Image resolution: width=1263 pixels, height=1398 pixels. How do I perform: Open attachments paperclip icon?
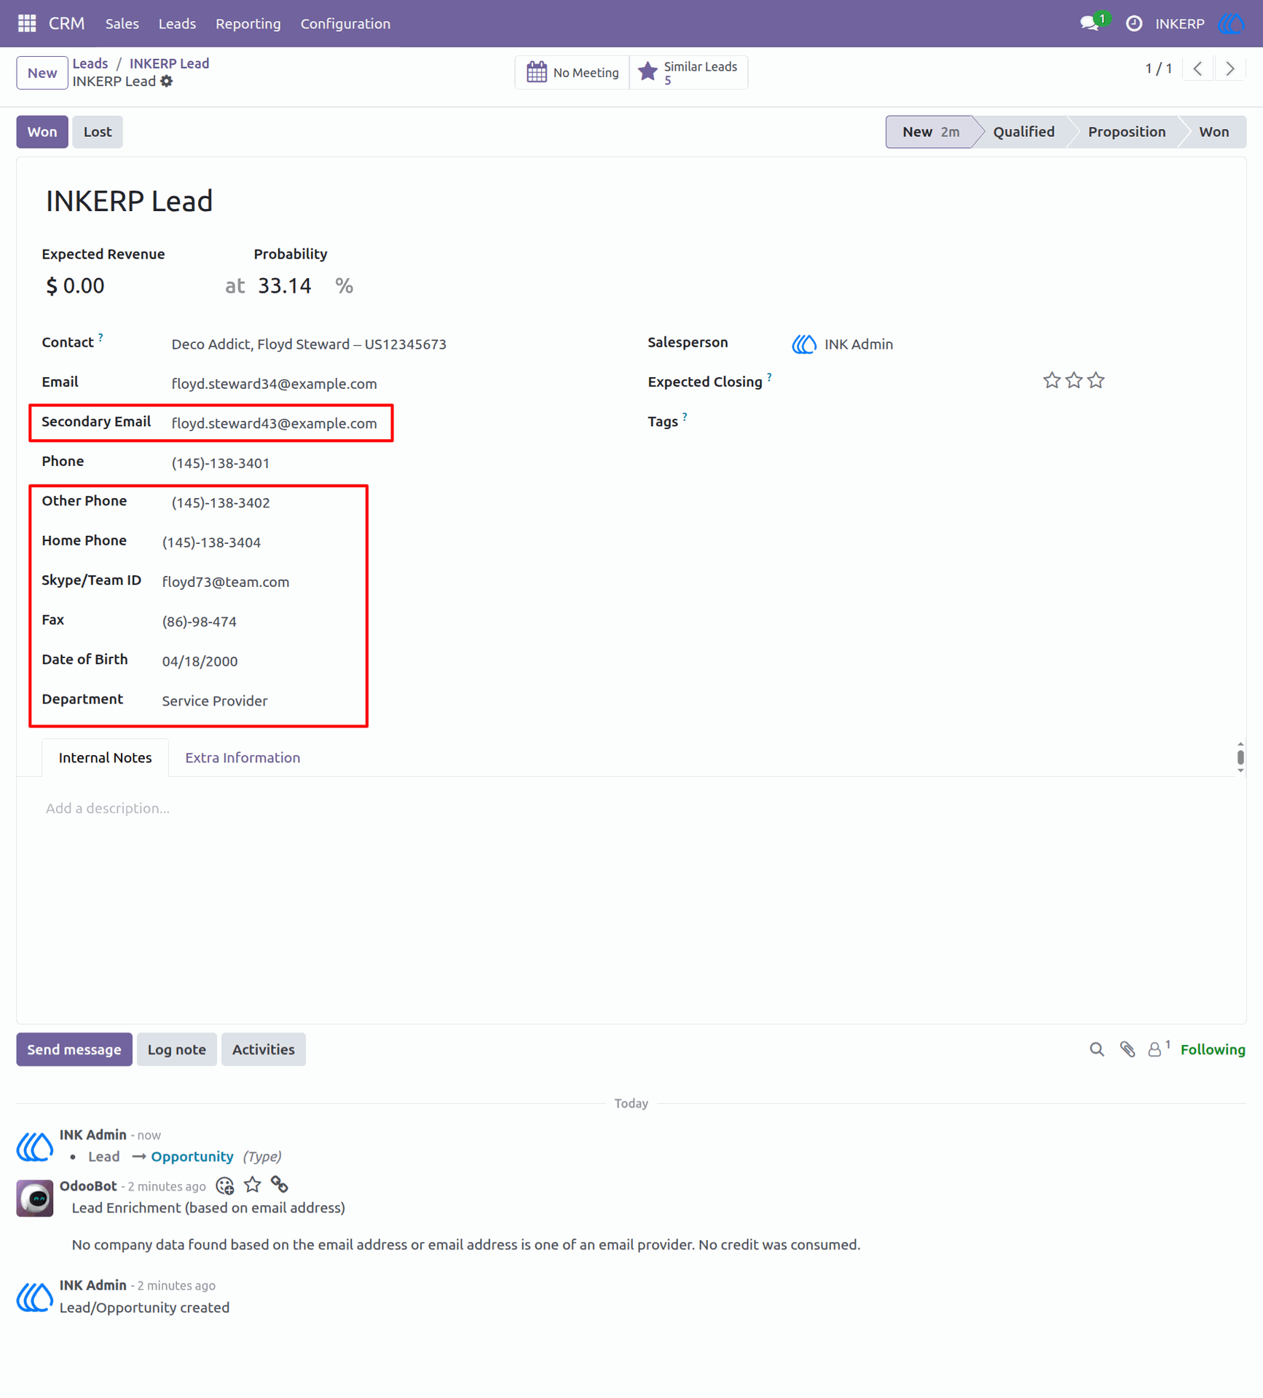(1128, 1049)
